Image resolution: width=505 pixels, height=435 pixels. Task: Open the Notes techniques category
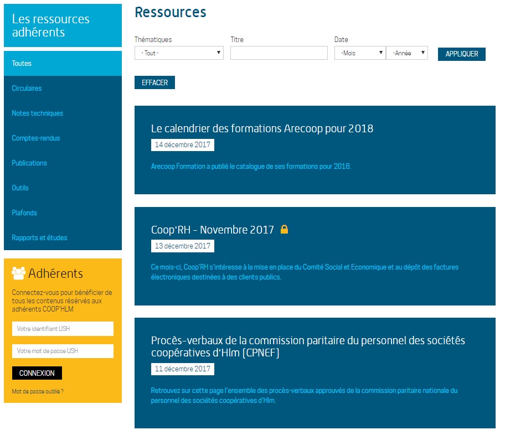[37, 113]
